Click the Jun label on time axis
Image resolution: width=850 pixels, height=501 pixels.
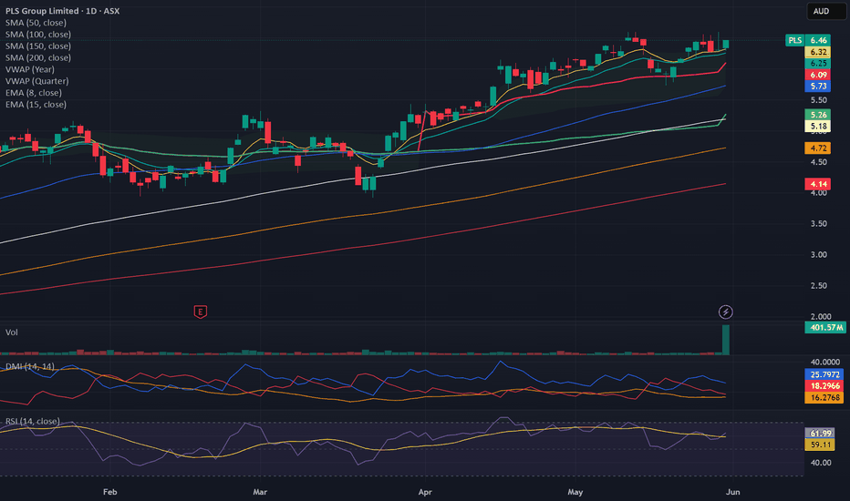click(733, 492)
